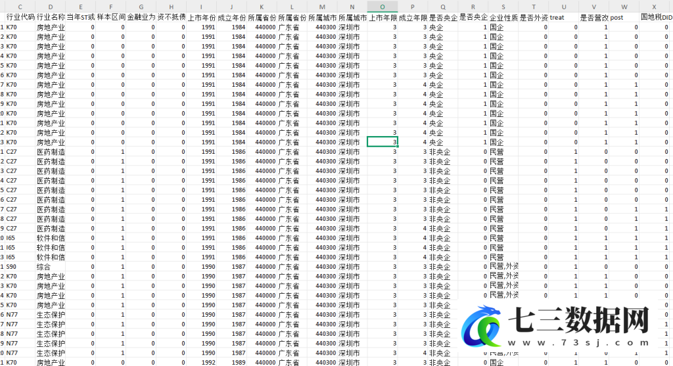Select column R header letter

[473, 7]
